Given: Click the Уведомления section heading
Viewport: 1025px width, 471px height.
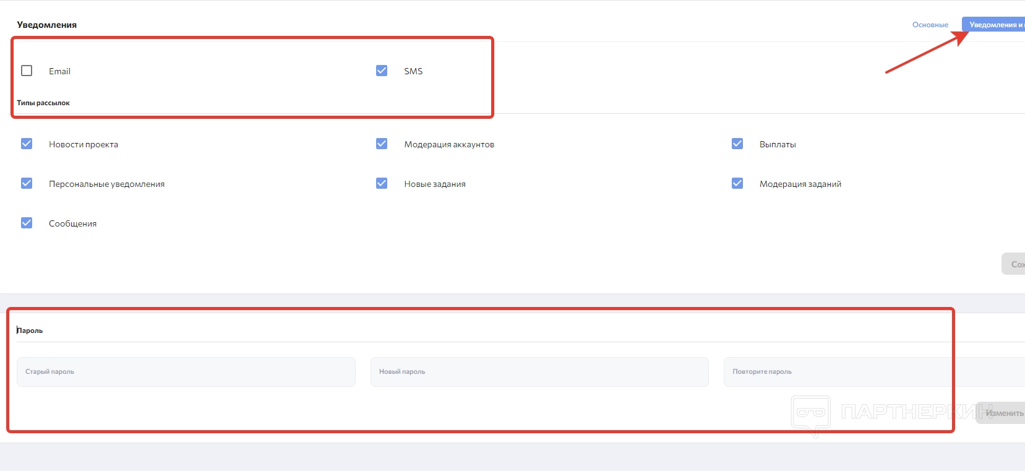Looking at the screenshot, I should point(47,25).
